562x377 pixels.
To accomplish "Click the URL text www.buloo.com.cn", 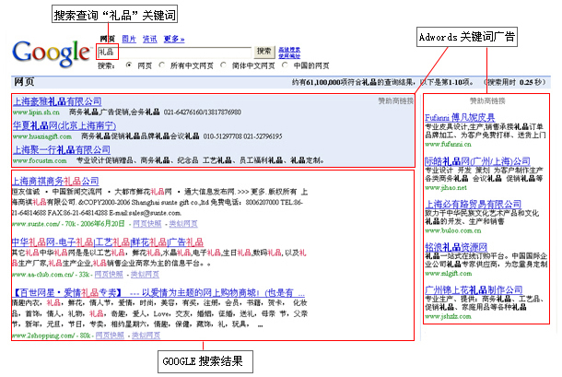I will 453,230.
